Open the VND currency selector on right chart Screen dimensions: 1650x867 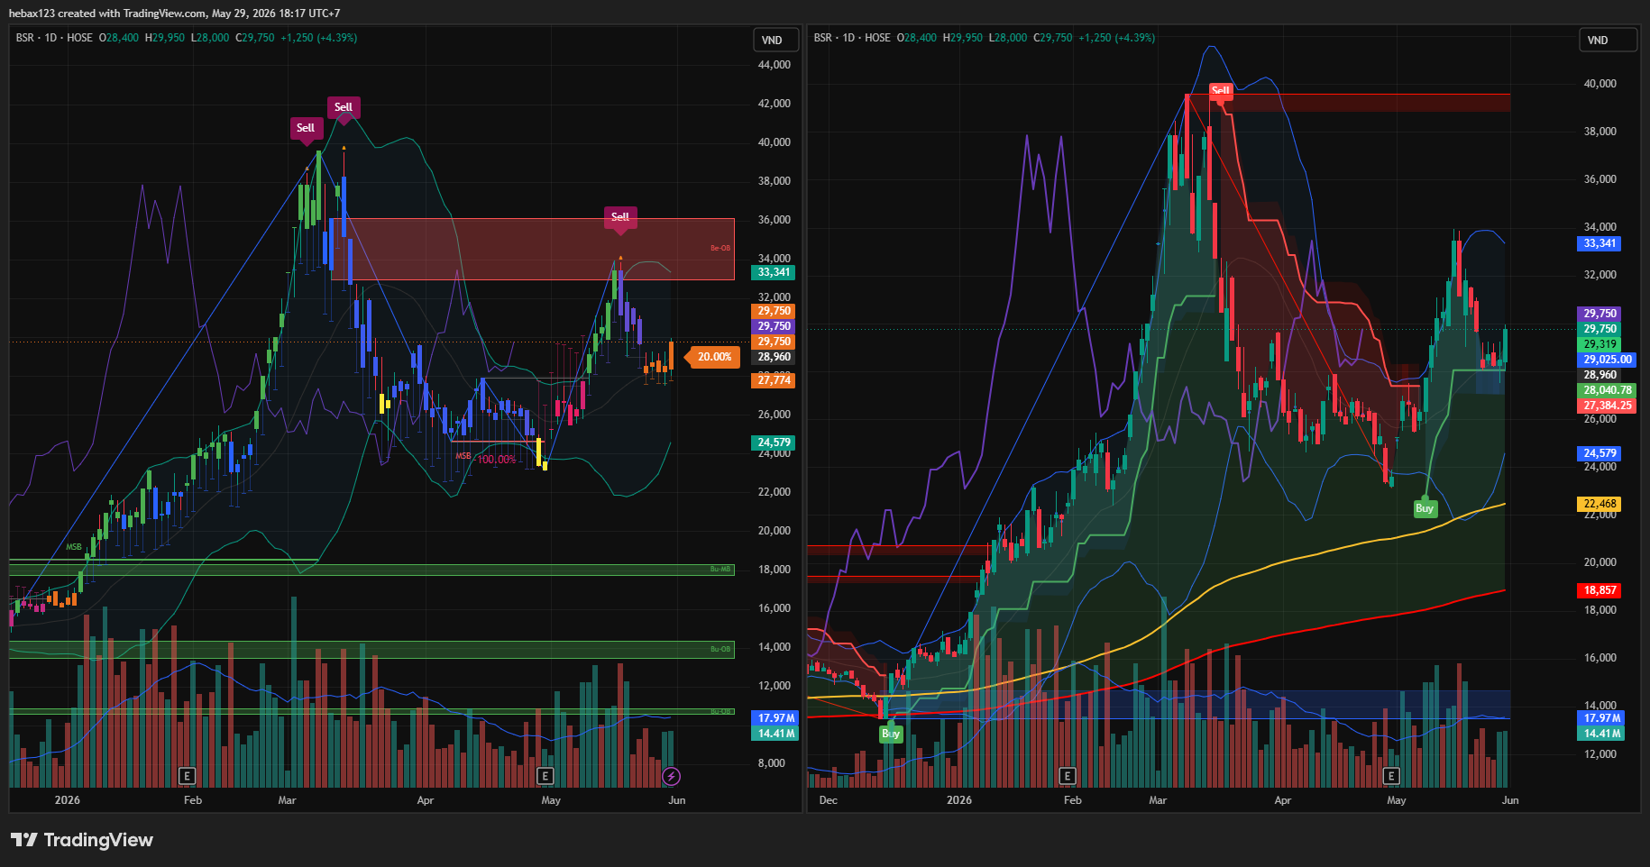1609,41
